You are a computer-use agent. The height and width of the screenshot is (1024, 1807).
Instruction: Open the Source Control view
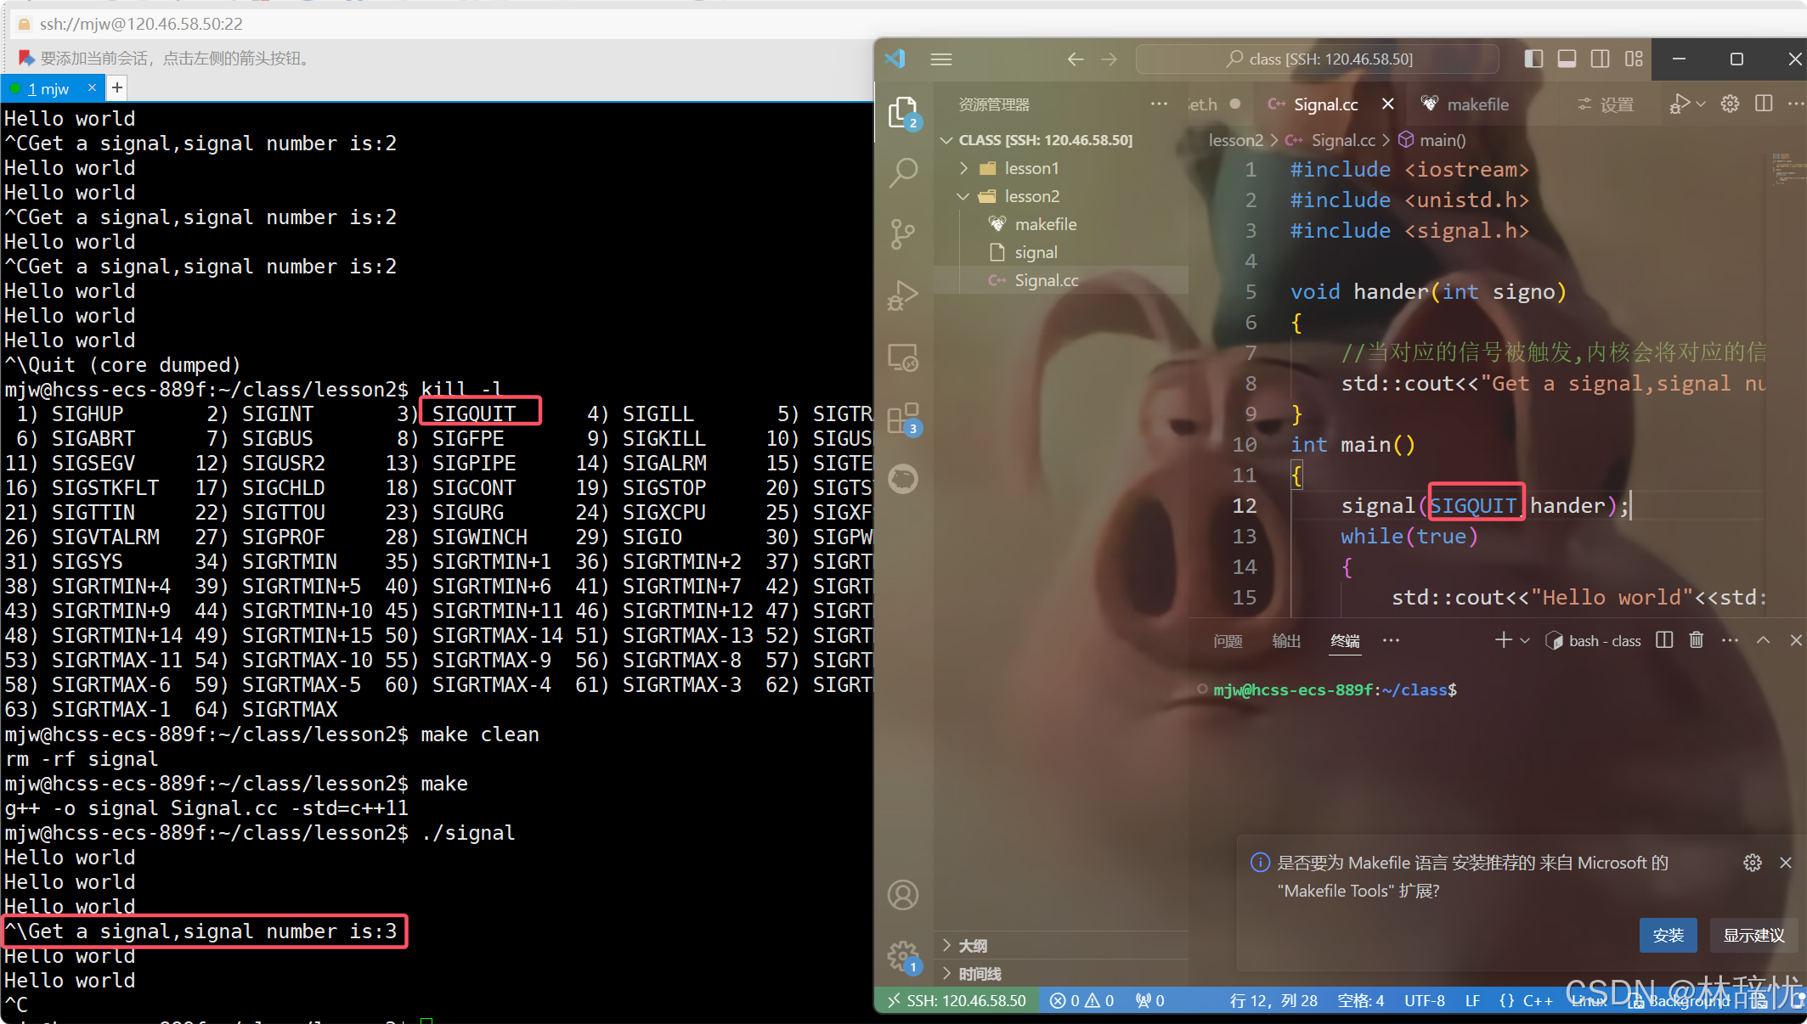pos(903,233)
